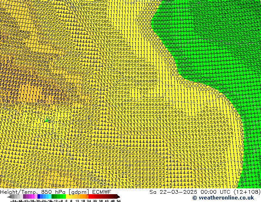Screen dimensions: 261x202
Task: Click the bright red legend swatch above 24
Action: point(90,196)
